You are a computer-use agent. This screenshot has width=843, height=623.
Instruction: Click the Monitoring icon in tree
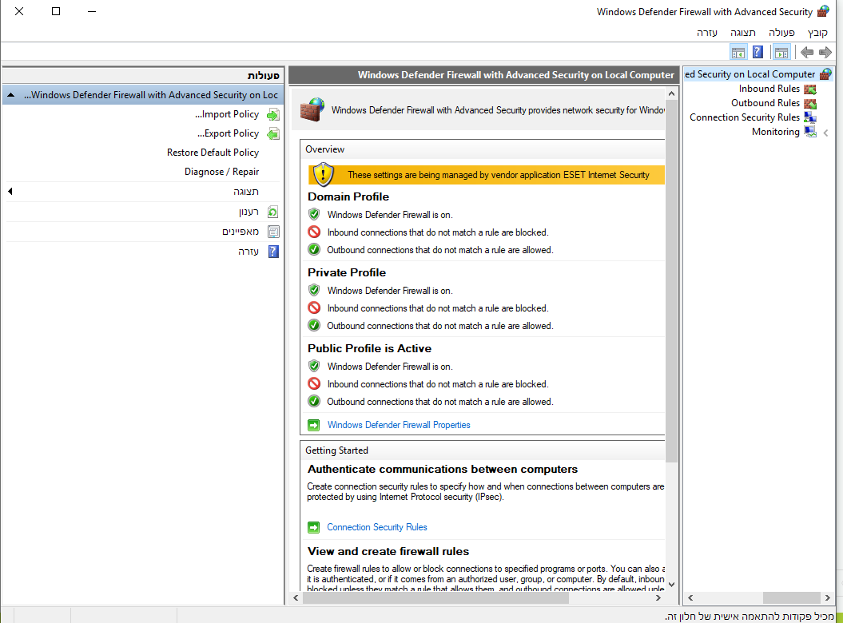pos(810,133)
